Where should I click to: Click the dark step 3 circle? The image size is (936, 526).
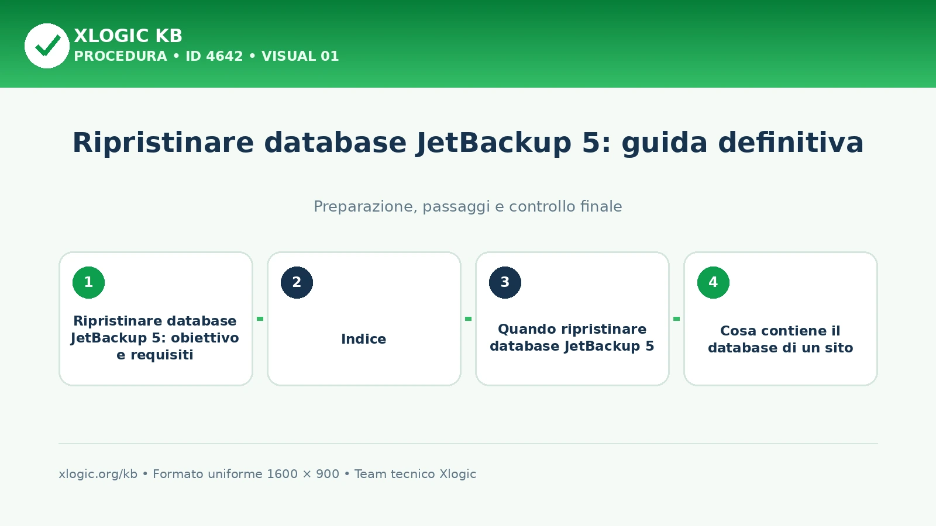coord(505,282)
